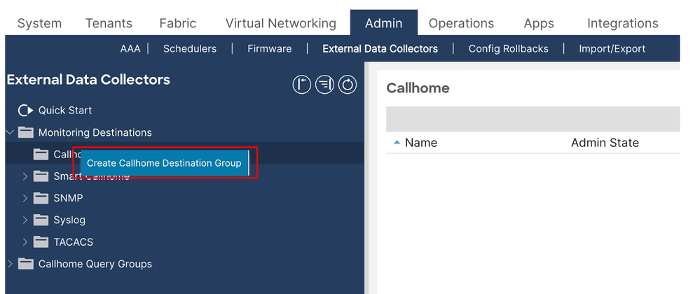Click the Quick Start arrow icon
The height and width of the screenshot is (294, 700).
point(26,111)
